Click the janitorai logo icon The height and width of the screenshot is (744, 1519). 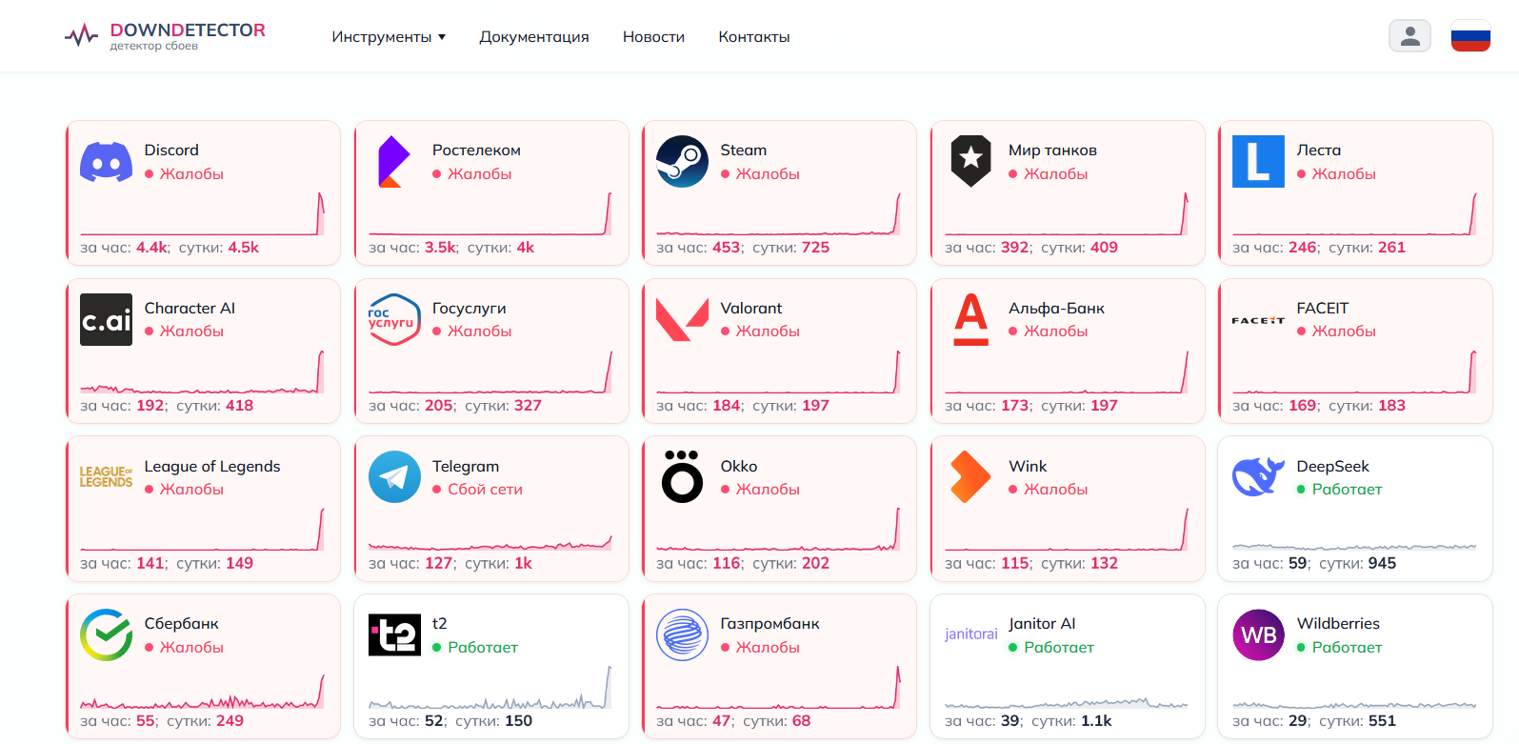click(970, 634)
